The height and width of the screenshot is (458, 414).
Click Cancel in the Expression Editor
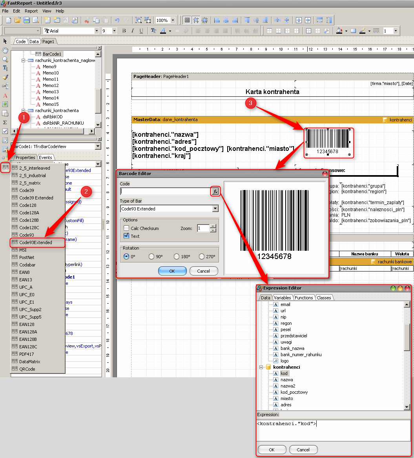point(303,450)
